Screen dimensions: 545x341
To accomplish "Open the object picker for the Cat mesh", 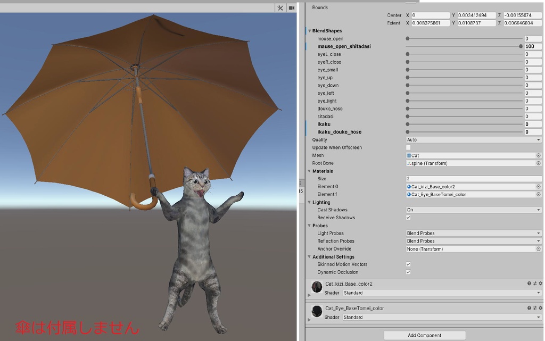I will 539,155.
